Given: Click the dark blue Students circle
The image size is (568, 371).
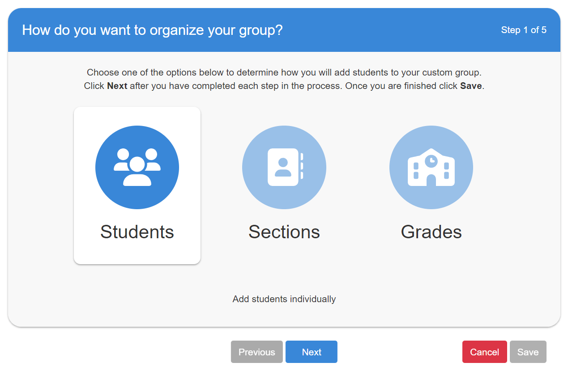Looking at the screenshot, I should pyautogui.click(x=137, y=167).
